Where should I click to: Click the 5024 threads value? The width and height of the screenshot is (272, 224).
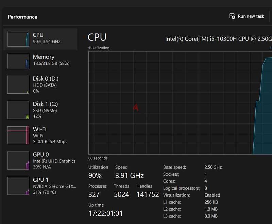coord(121,194)
